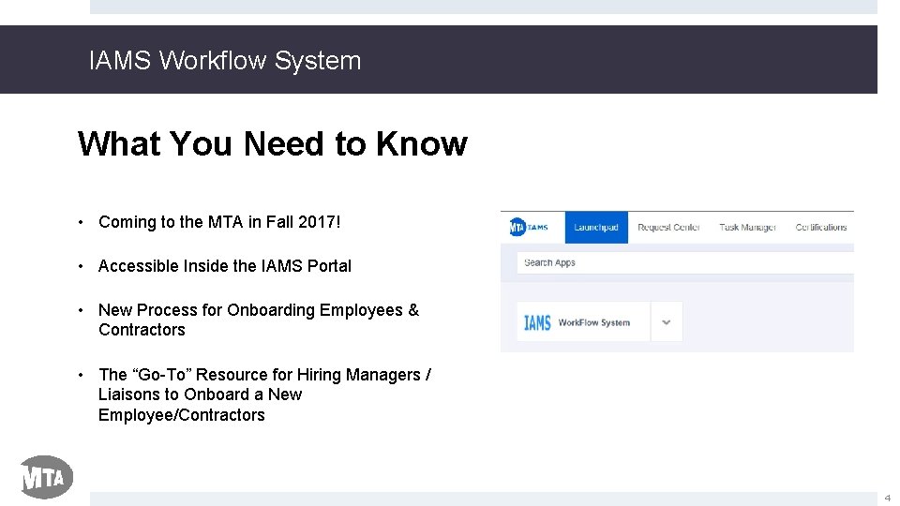Click 'Coming to the MTA in Fall 2017!' bullet
This screenshot has width=900, height=506.
(219, 222)
